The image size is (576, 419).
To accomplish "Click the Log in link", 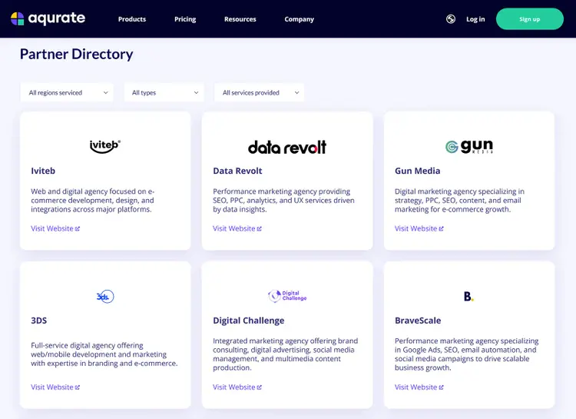I will click(475, 19).
